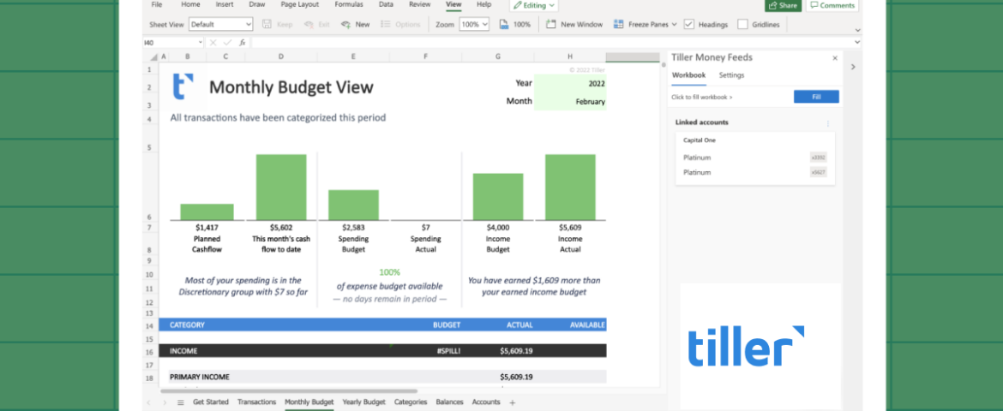Open a New Window
The width and height of the screenshot is (1003, 411).
[x=574, y=24]
